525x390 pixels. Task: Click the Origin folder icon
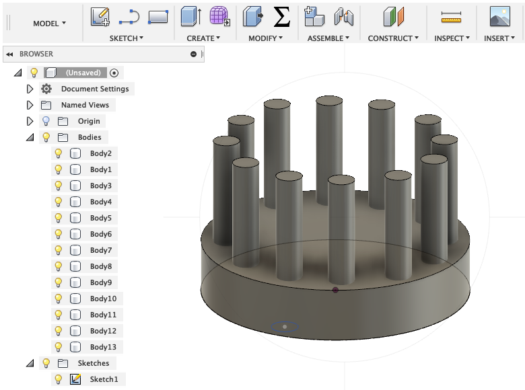[63, 121]
